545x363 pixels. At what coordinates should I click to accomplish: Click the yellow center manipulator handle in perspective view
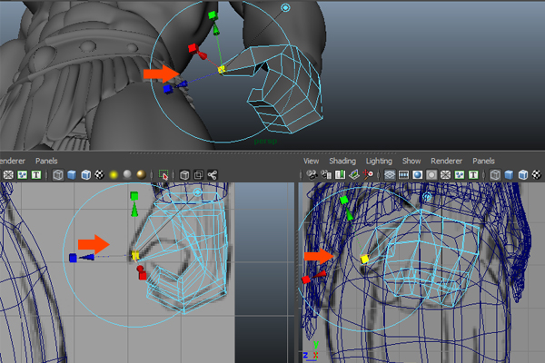(221, 68)
